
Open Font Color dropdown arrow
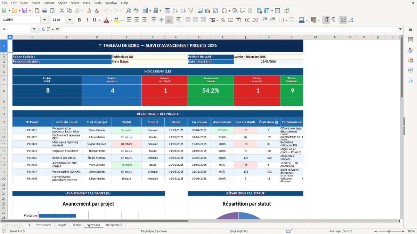click(x=112, y=20)
